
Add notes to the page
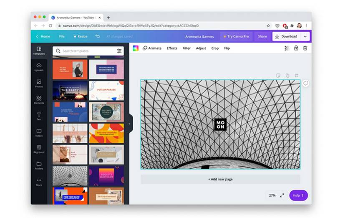[278, 76]
